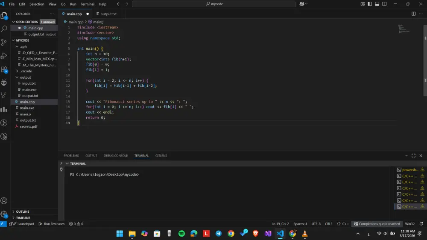
Task: Open the Explorer view in activity bar
Action: click(4, 16)
